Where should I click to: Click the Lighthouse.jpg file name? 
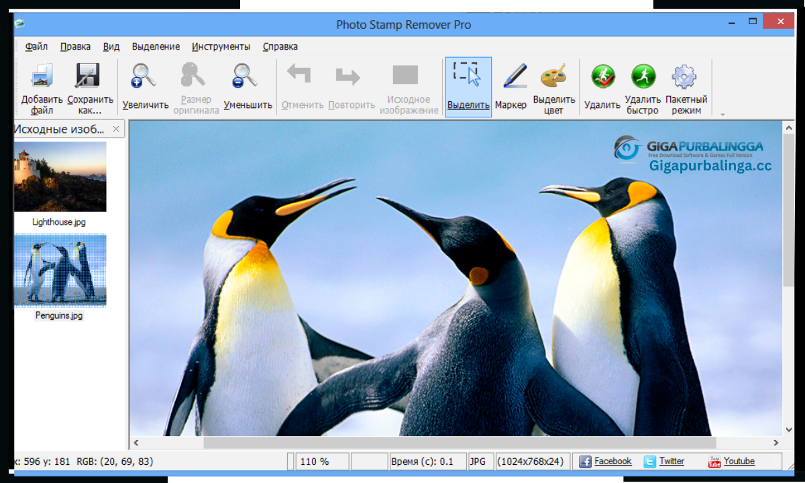[59, 222]
